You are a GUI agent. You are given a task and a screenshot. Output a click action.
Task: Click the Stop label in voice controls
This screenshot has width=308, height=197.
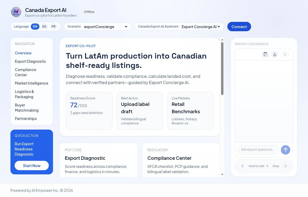click(x=276, y=166)
